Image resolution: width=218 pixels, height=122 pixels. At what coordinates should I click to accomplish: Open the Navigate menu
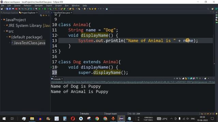tap(38, 5)
